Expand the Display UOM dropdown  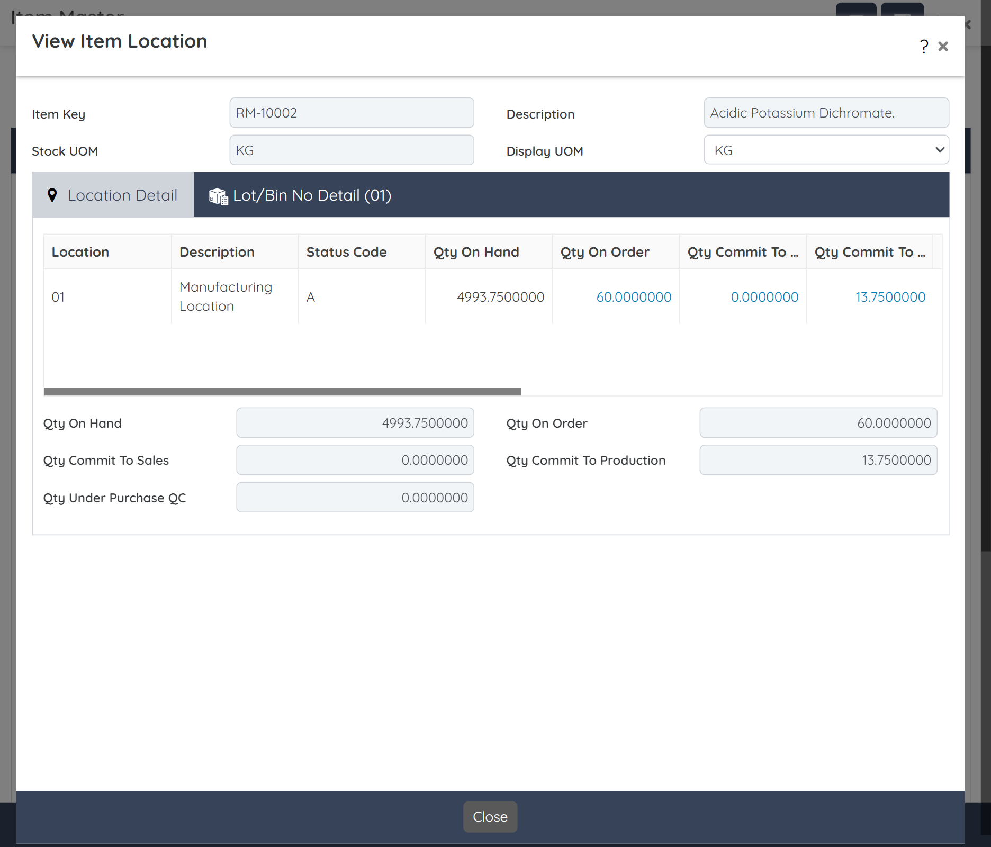point(826,150)
